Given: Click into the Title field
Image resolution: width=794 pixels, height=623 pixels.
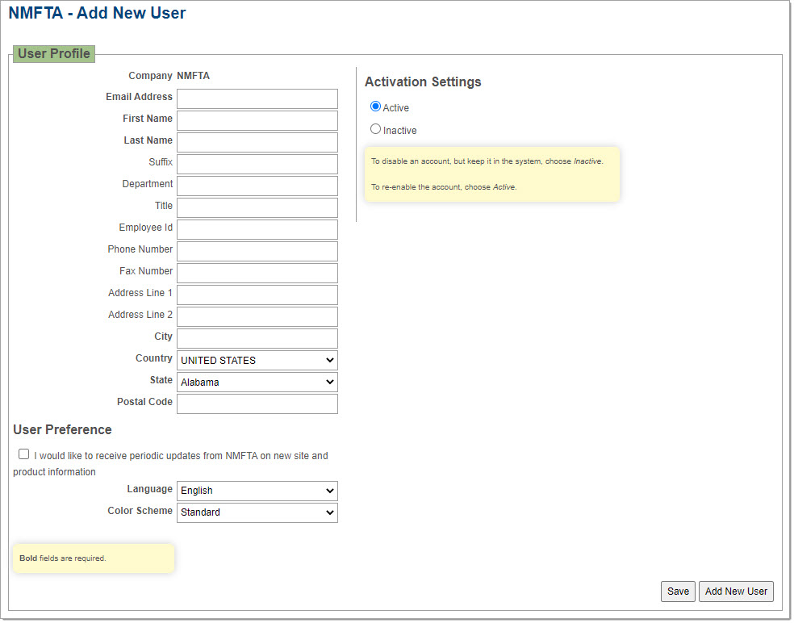Looking at the screenshot, I should 257,208.
